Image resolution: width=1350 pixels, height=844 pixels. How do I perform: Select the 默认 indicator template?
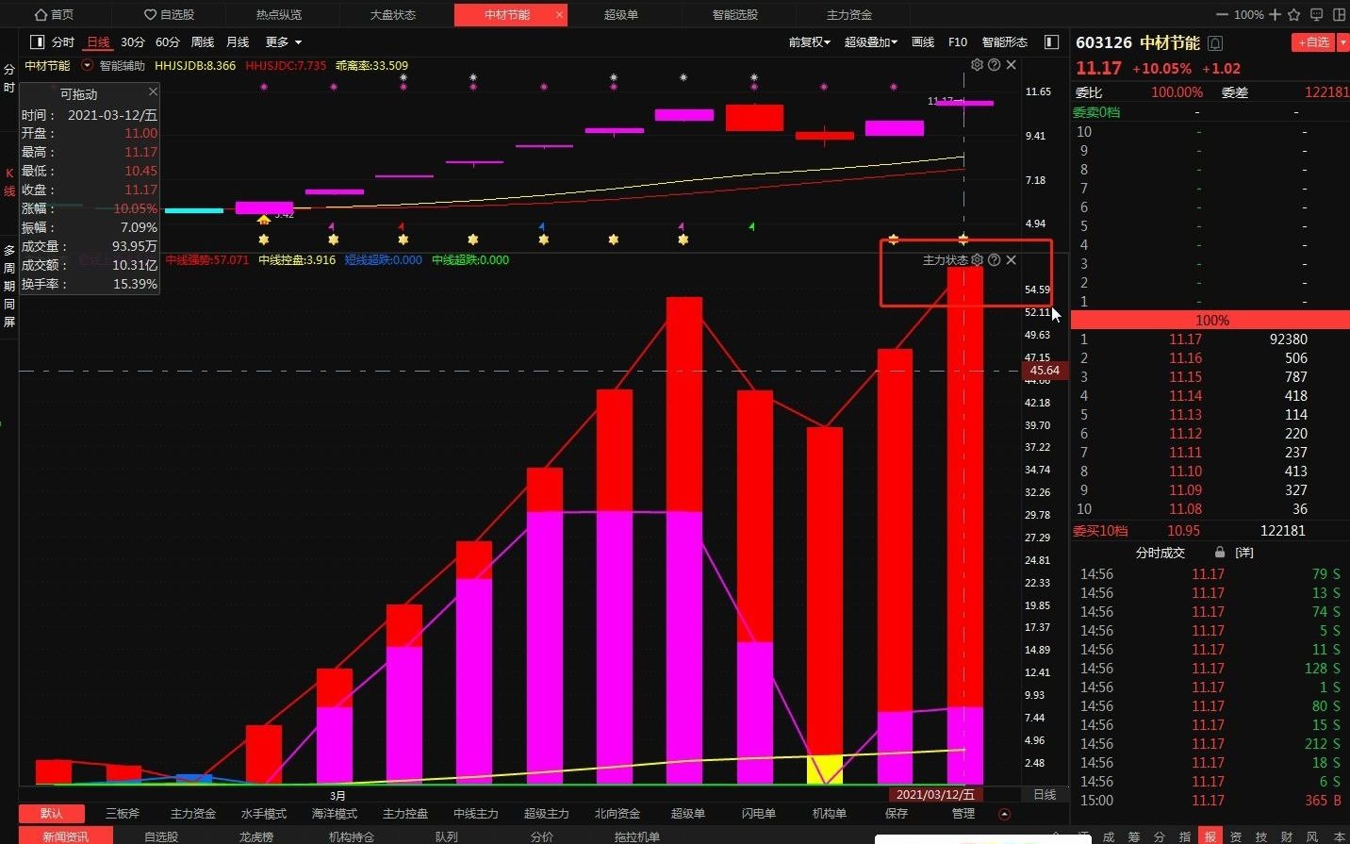[52, 814]
